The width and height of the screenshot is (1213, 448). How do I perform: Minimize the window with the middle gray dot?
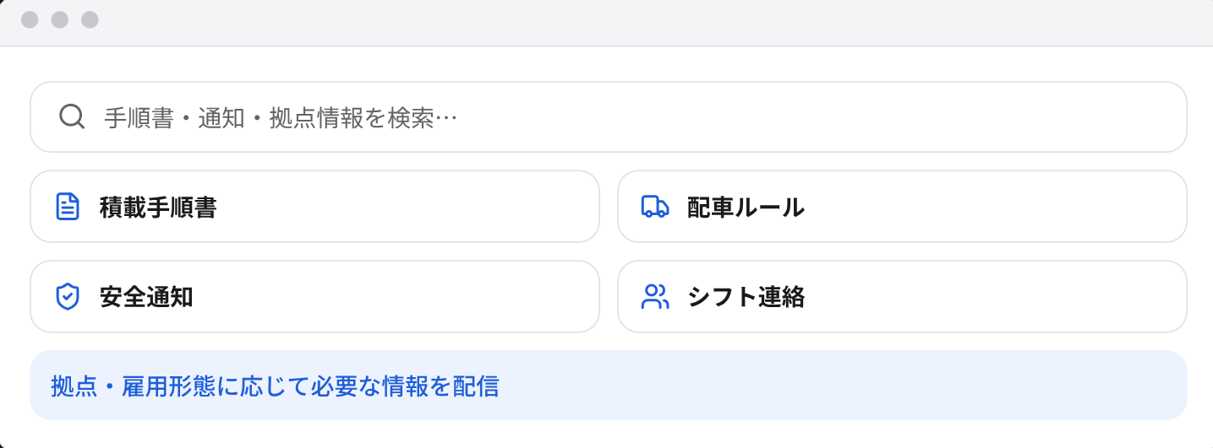click(x=59, y=19)
